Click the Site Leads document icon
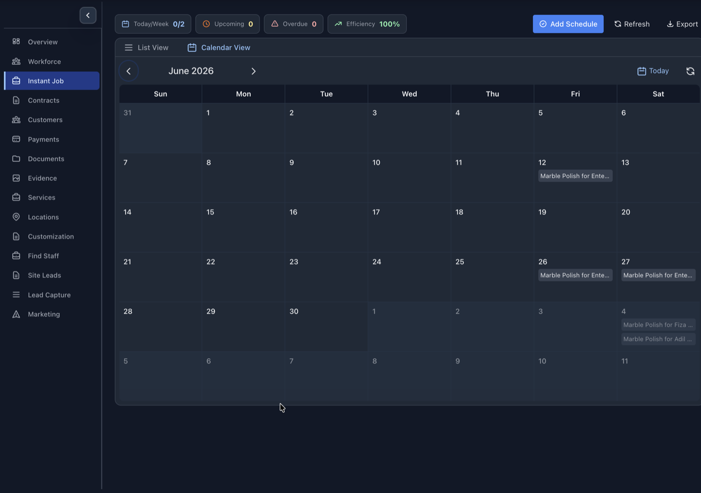701x493 pixels. (16, 275)
